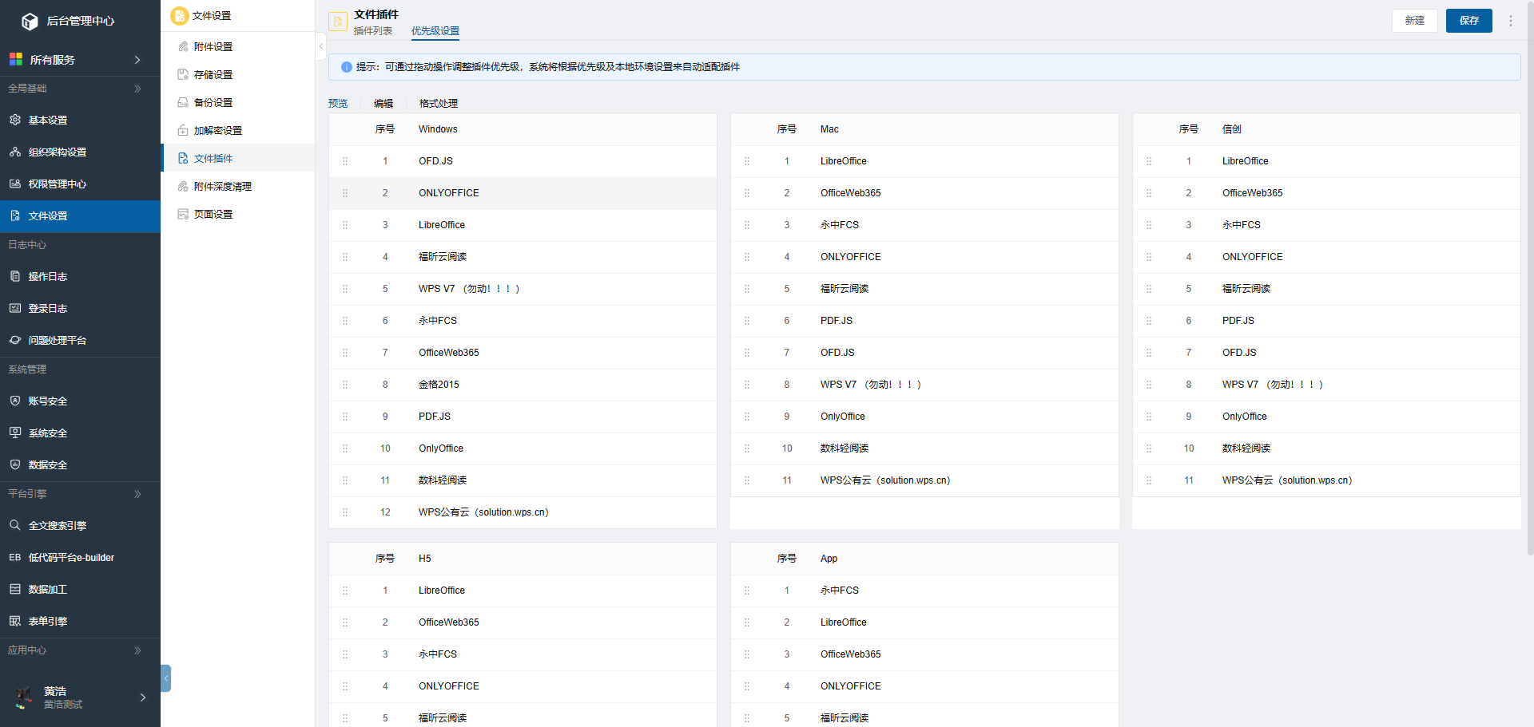Select Windows row 福昕云阅读

click(523, 257)
